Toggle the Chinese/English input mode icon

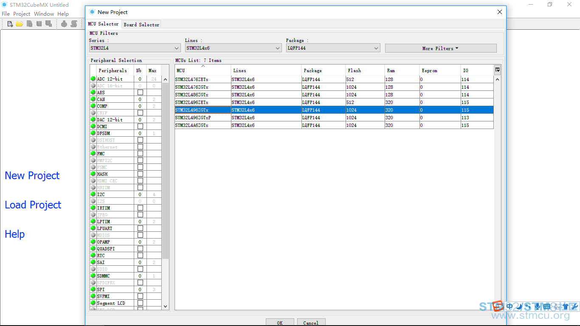tap(510, 306)
